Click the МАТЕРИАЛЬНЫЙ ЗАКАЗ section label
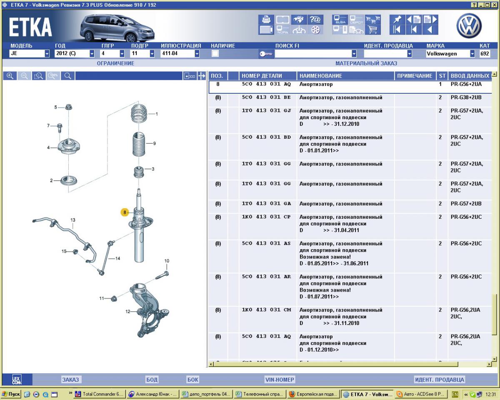 366,63
